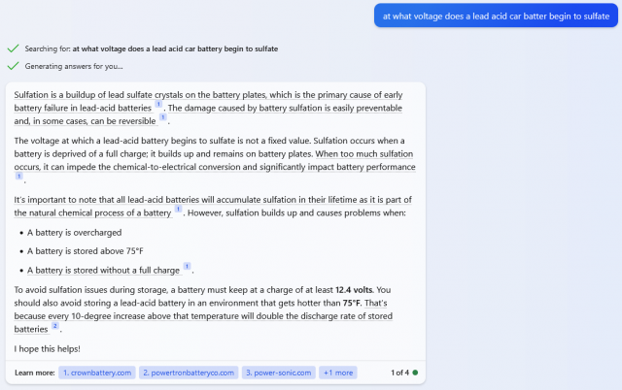The image size is (622, 390).
Task: Click the 'Searching for' query text
Action: pos(175,49)
